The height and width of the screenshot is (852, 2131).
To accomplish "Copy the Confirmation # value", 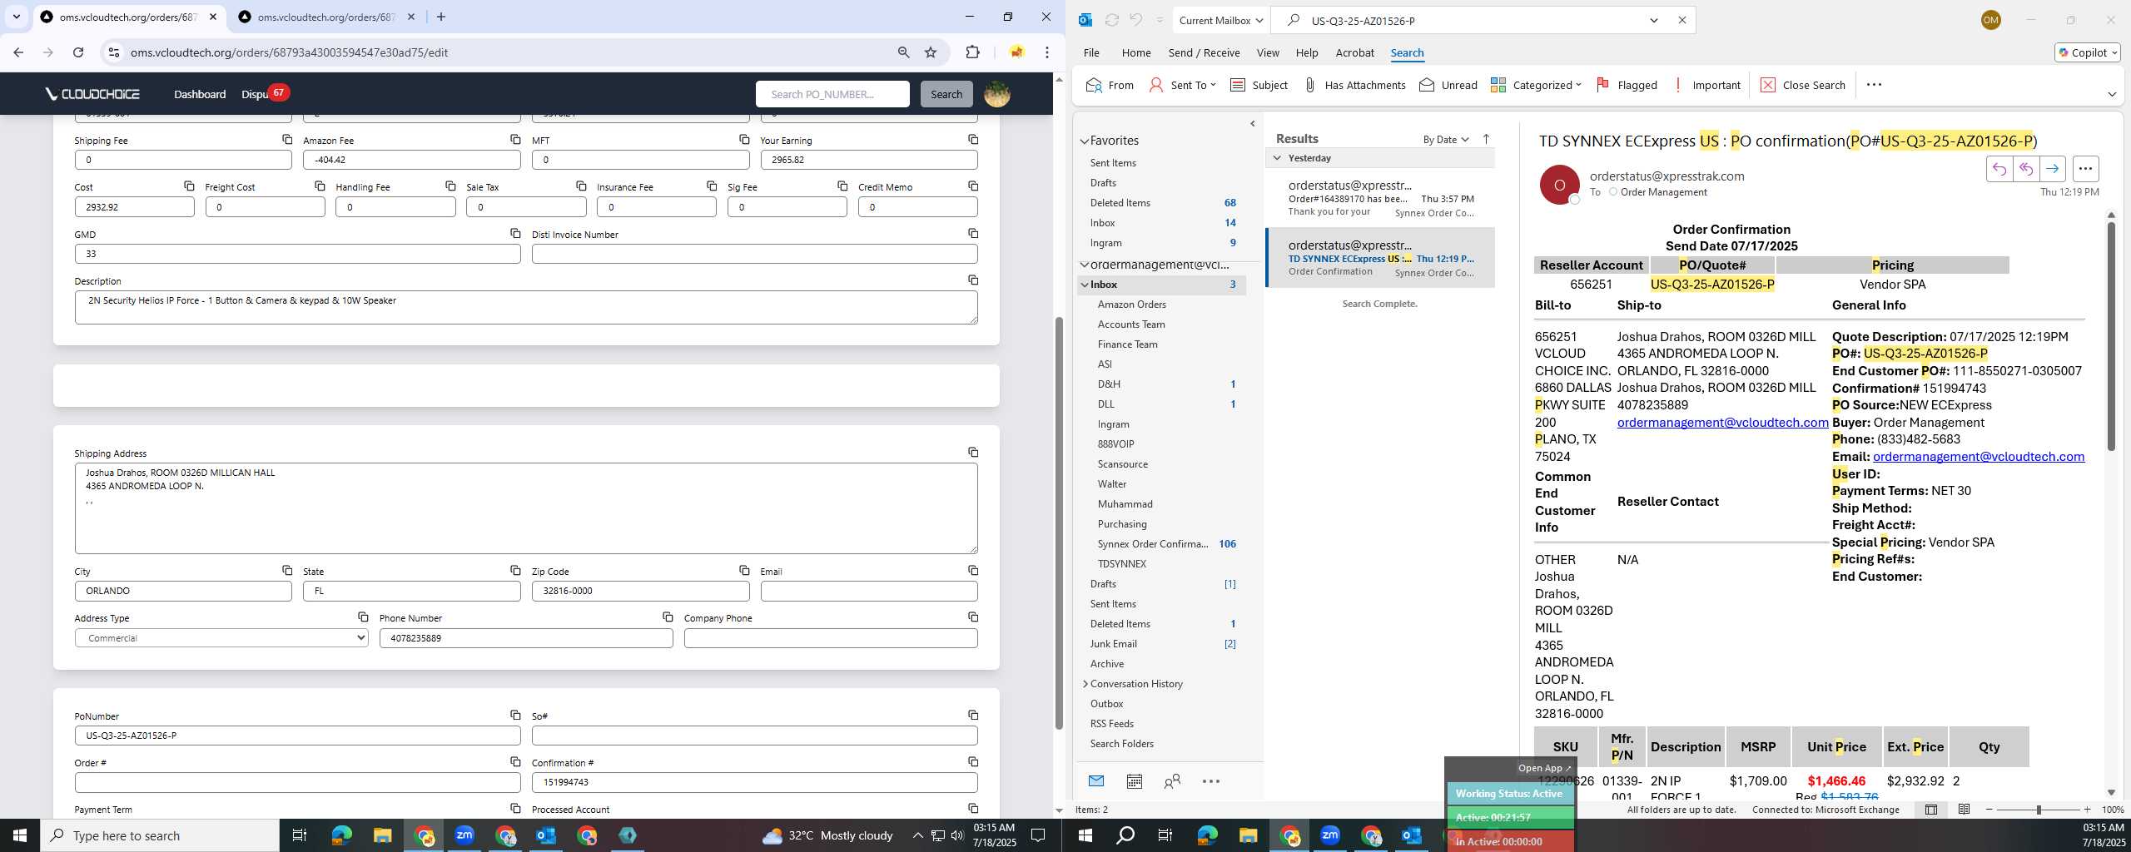I will [x=973, y=762].
